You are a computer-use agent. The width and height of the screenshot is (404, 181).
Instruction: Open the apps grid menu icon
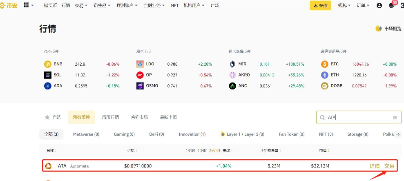point(27,5)
